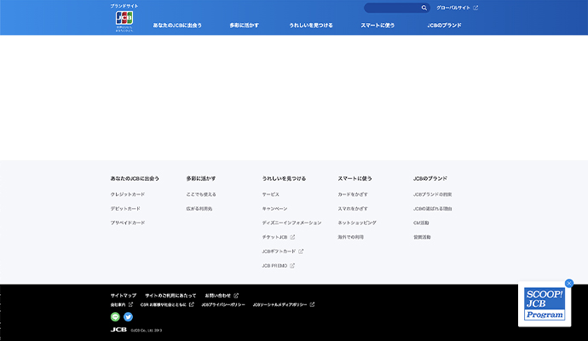
Task: Expand the スマートに使う nav menu
Action: pos(378,26)
